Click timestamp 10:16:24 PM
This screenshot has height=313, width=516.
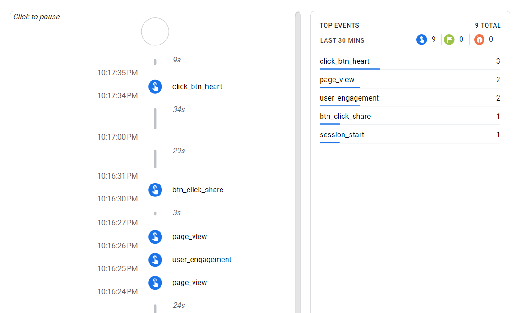point(117,291)
